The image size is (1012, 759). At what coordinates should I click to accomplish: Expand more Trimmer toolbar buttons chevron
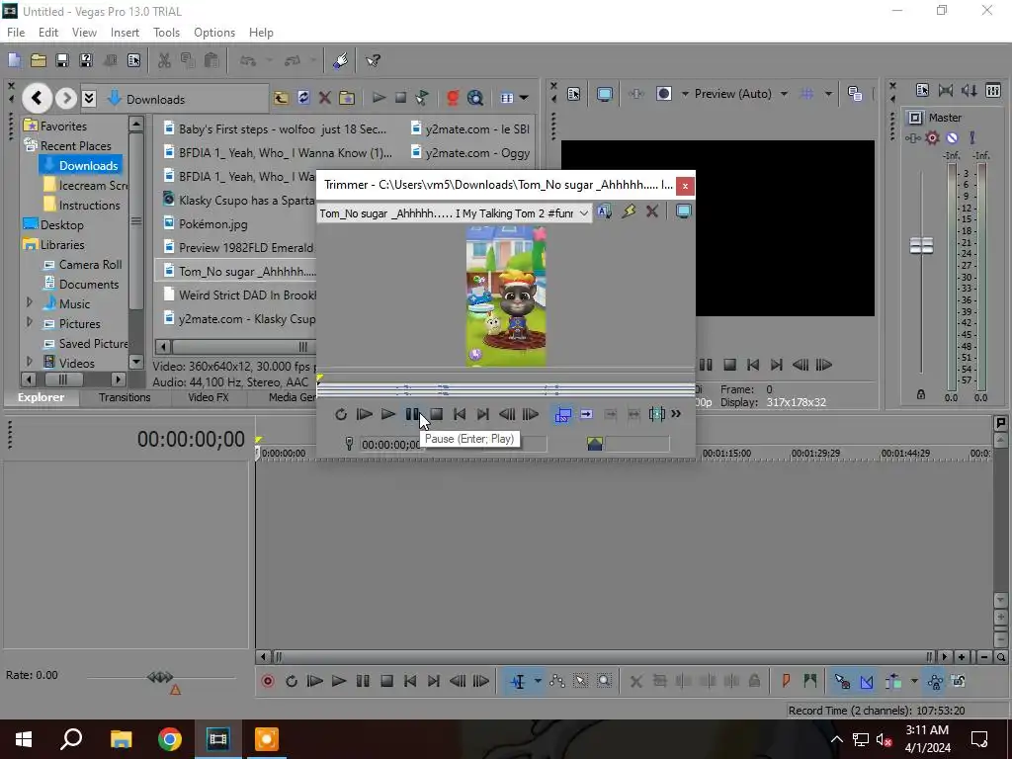[676, 414]
